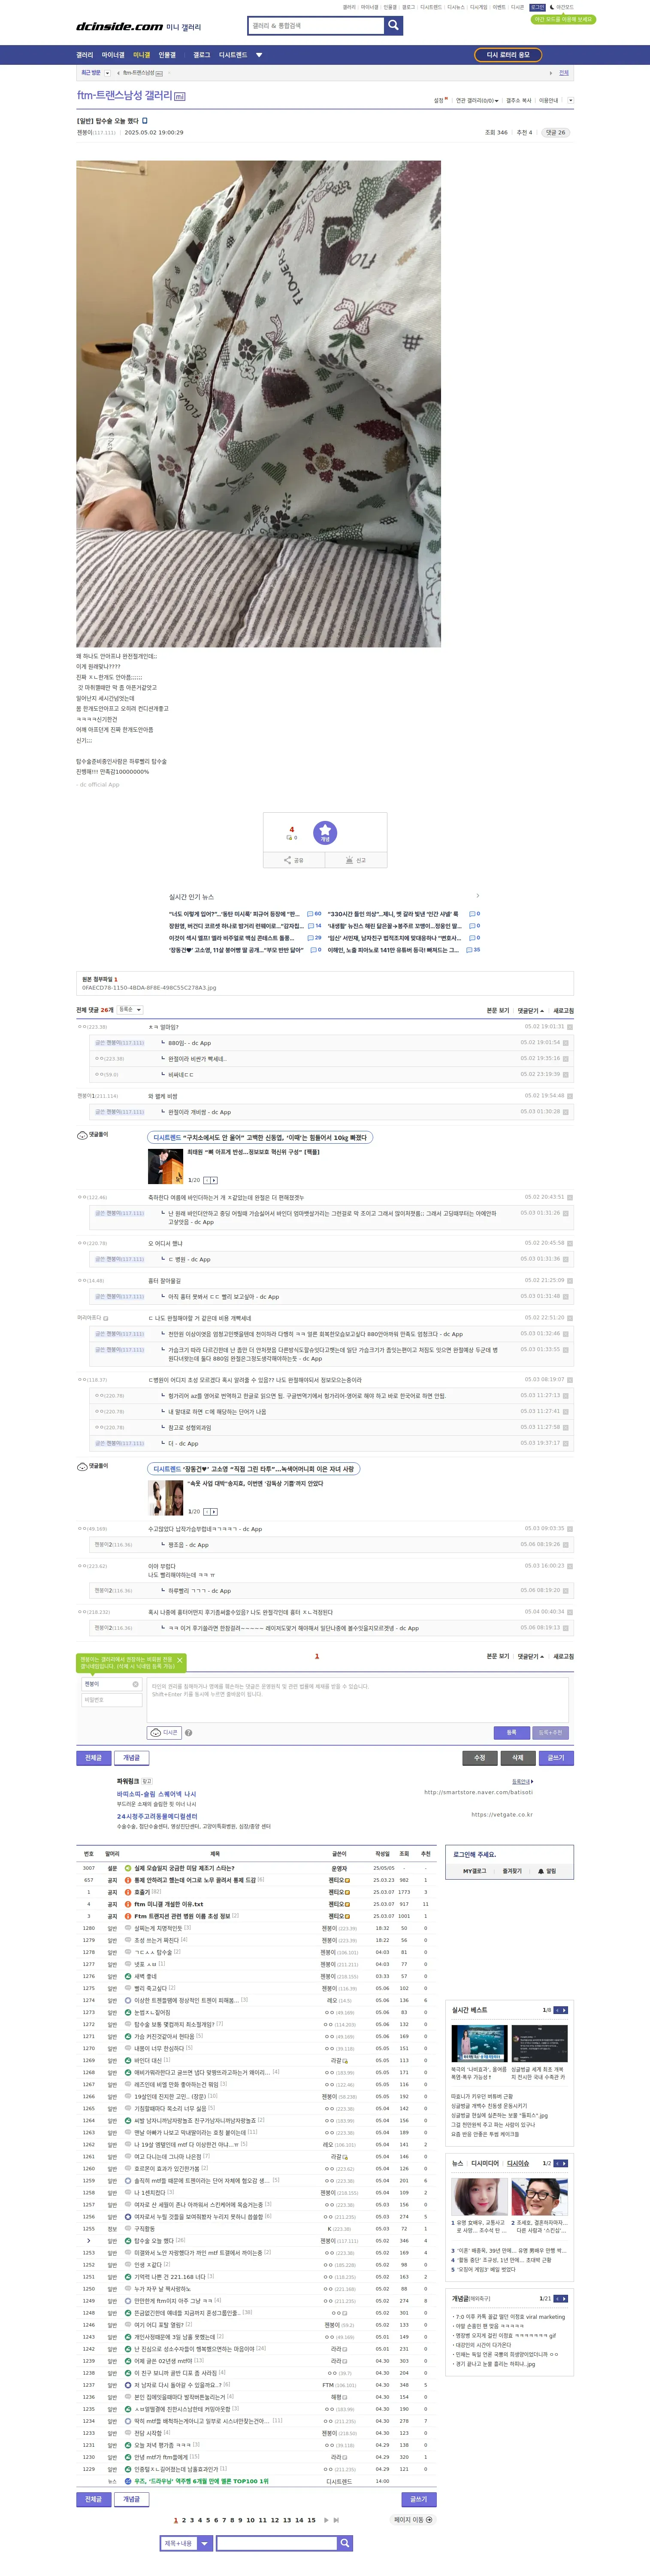Open the 인물갤 menu item
The width and height of the screenshot is (650, 2576).
(x=167, y=55)
